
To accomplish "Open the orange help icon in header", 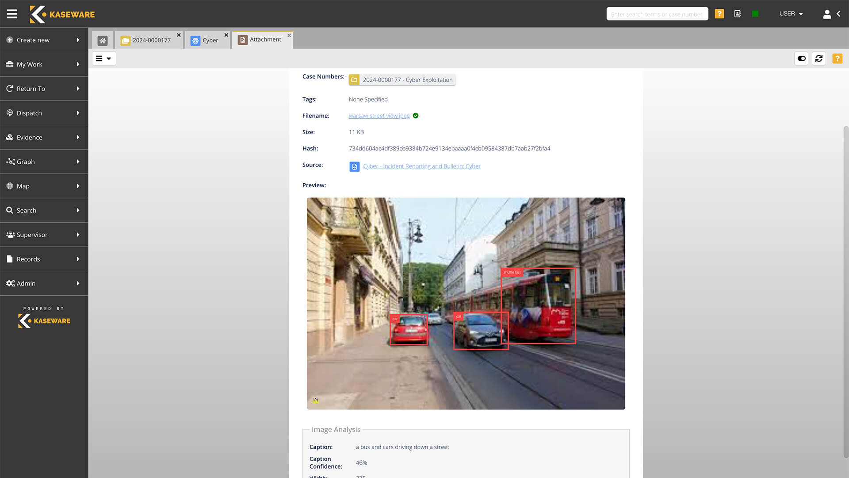I will 719,14.
